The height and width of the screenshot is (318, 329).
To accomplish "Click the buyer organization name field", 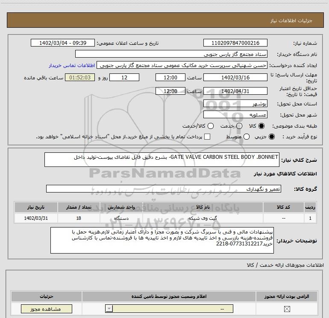I will tap(171, 54).
